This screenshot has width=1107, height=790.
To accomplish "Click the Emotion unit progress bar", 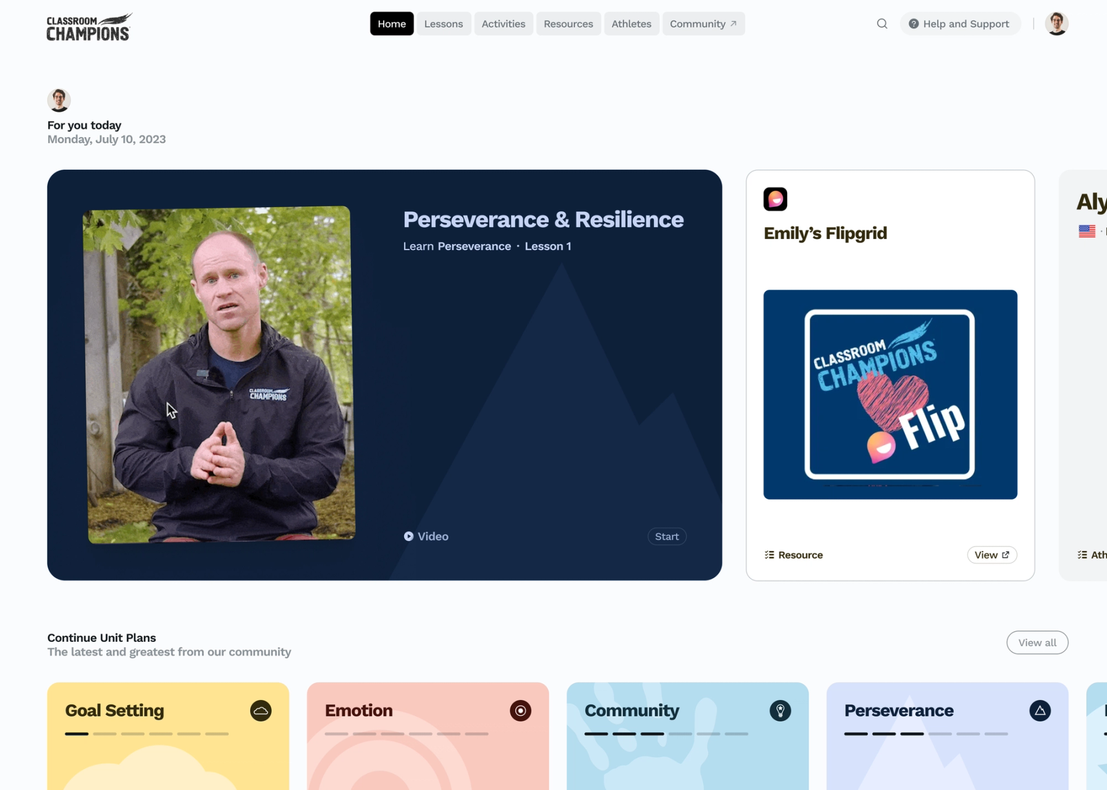I will tap(406, 734).
